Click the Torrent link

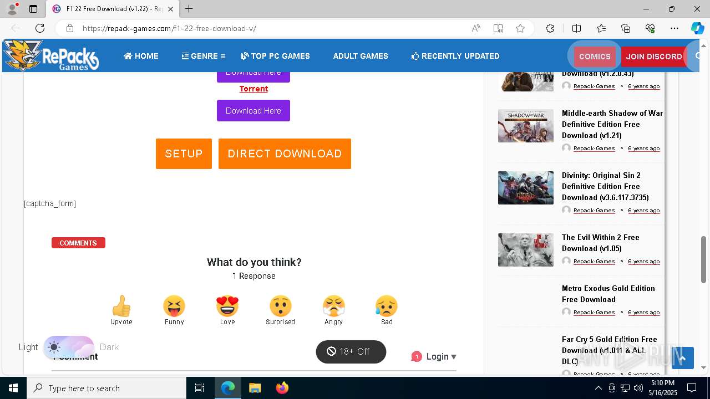(x=253, y=89)
